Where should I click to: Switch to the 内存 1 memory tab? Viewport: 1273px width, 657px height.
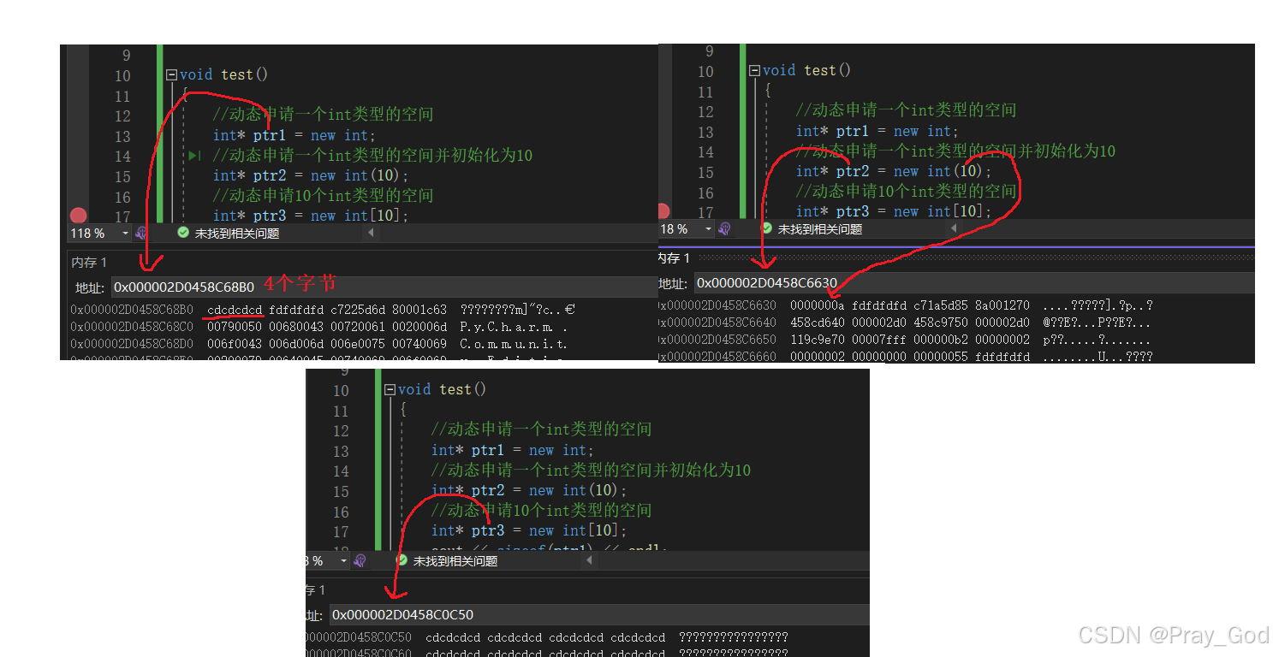coord(89,262)
